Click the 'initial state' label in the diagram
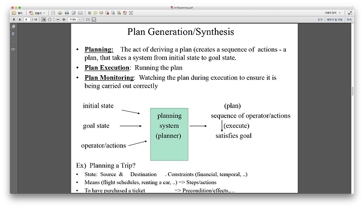Viewport: 364px width, 208px height. (x=98, y=106)
